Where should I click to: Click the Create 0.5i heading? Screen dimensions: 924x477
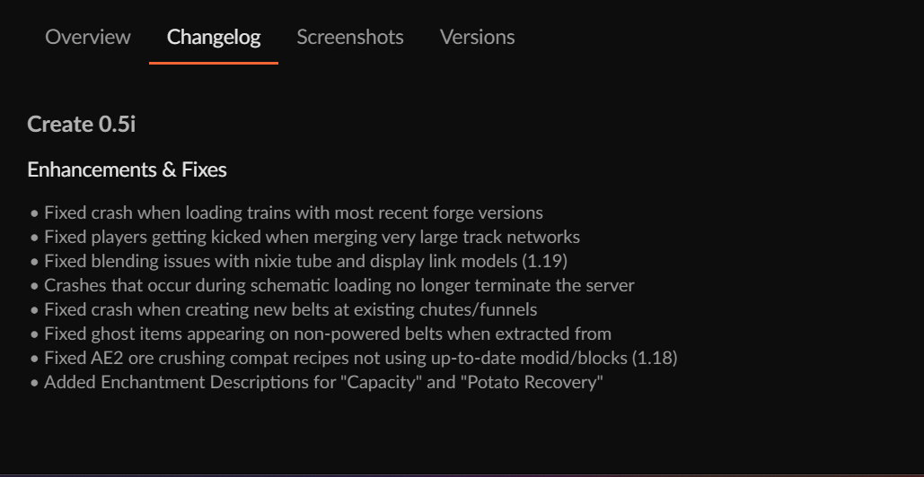82,124
